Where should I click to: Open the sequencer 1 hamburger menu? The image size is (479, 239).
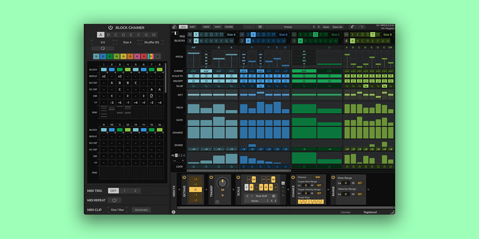point(190,34)
